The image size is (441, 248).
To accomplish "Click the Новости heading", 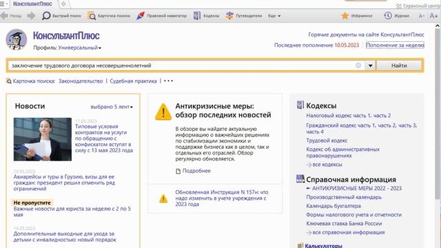I will click(x=30, y=106).
